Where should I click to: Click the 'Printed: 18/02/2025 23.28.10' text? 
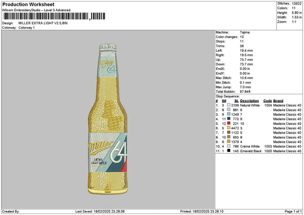click(x=202, y=211)
